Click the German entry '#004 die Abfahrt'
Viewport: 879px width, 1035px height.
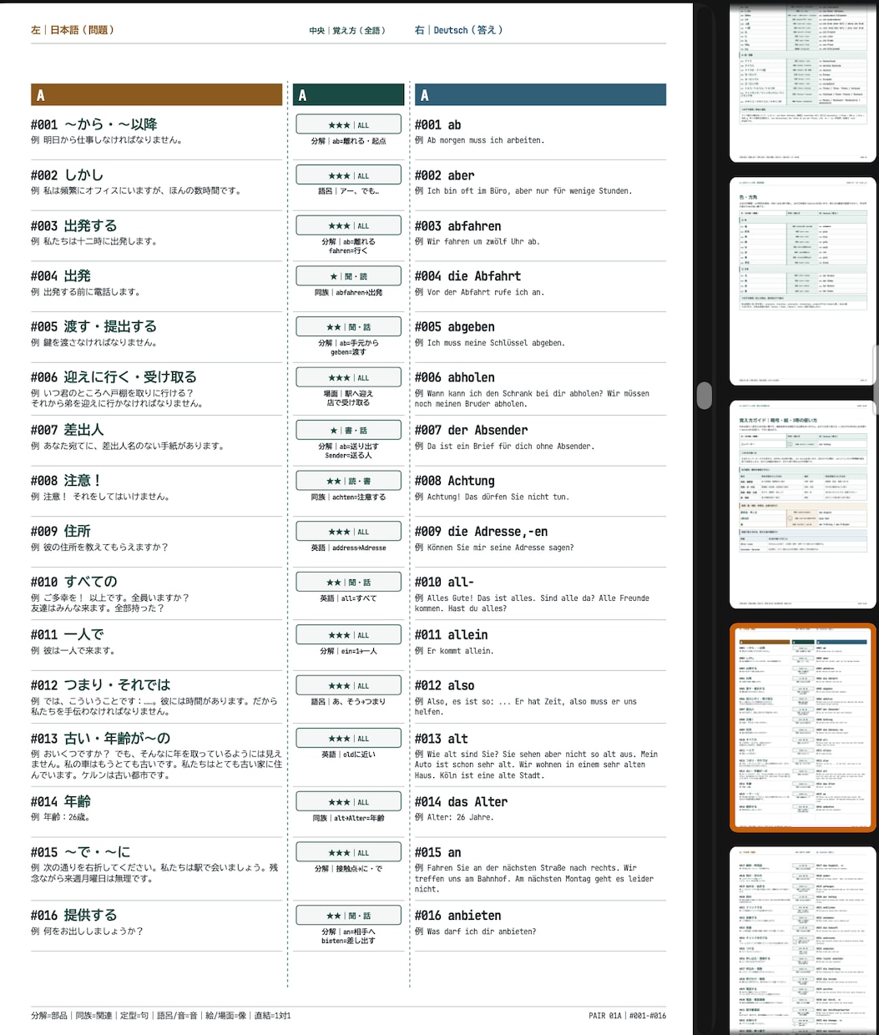467,276
